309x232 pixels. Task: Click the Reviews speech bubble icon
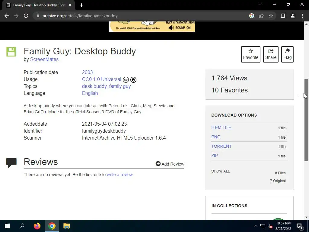point(11,163)
